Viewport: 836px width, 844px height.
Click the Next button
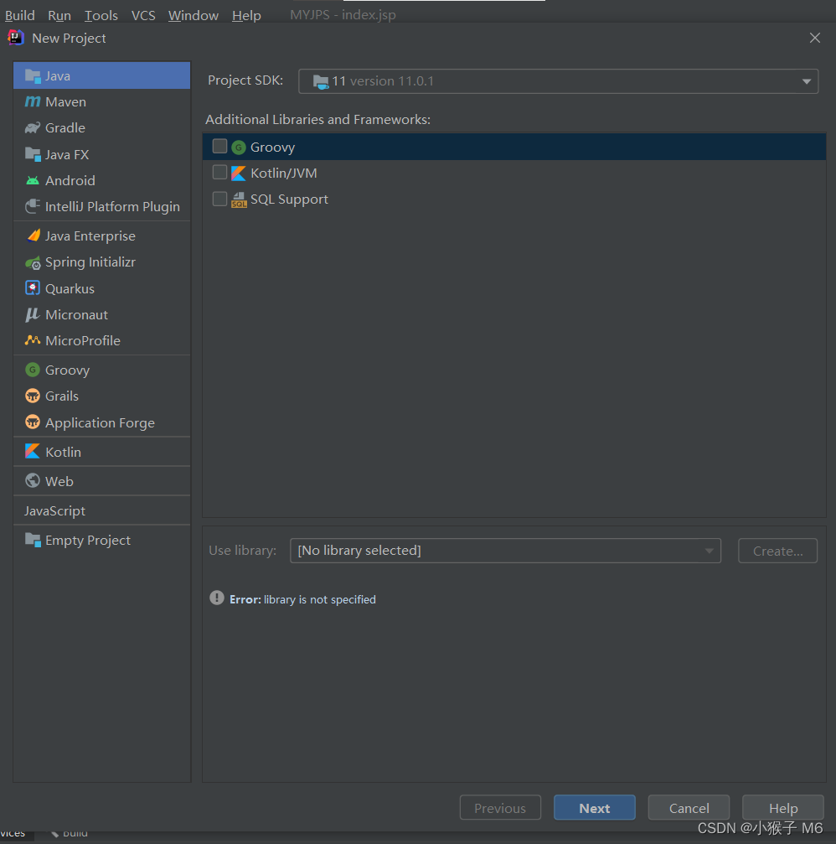tap(595, 808)
